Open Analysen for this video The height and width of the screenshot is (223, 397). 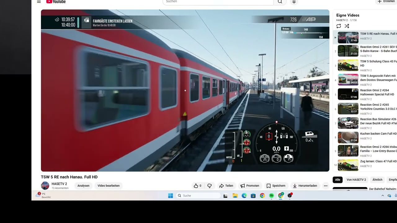click(x=83, y=186)
